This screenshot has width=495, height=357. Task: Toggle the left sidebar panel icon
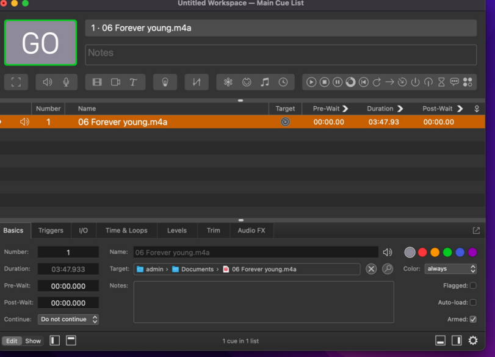point(54,341)
